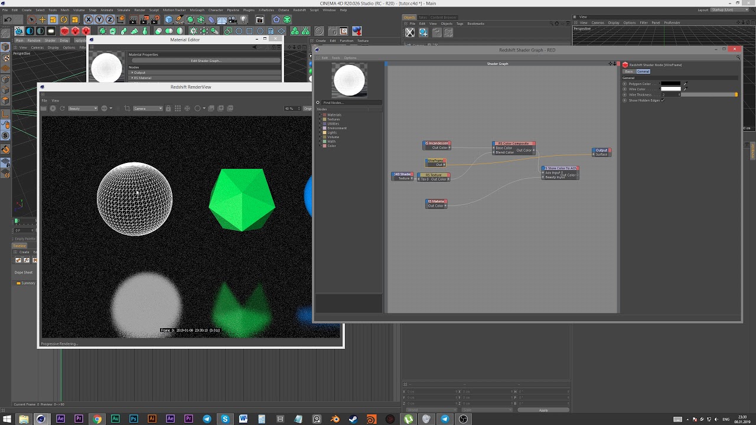
Task: Click the Apply button in coordinates panel
Action: pyautogui.click(x=543, y=410)
